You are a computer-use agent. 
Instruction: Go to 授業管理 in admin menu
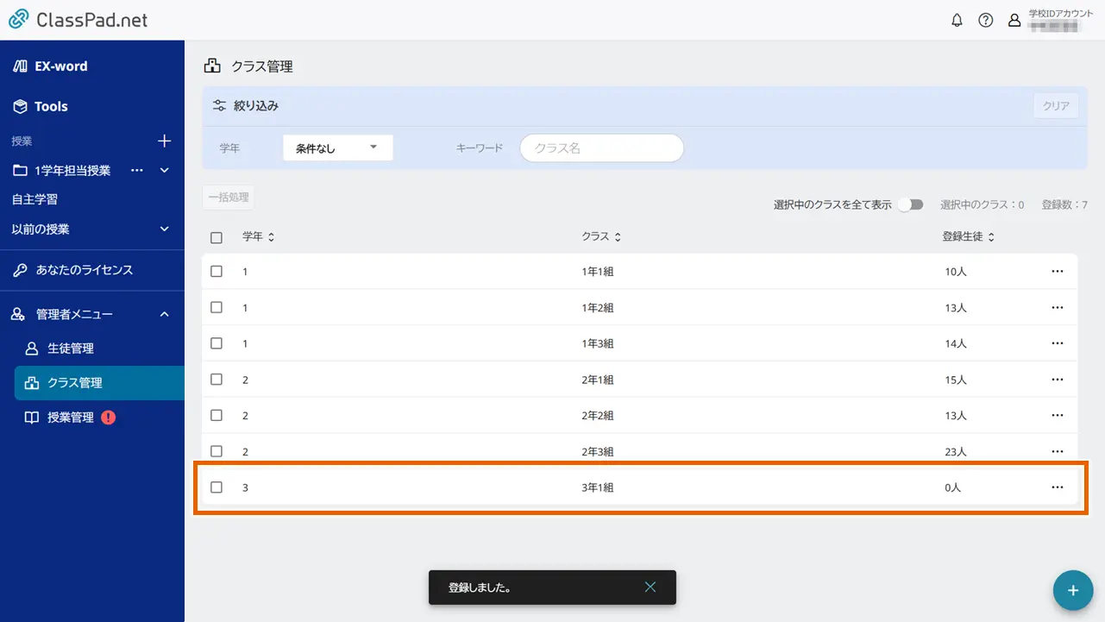[70, 418]
